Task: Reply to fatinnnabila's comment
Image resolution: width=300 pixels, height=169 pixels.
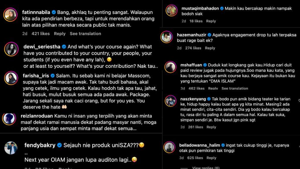Action: 60,34
